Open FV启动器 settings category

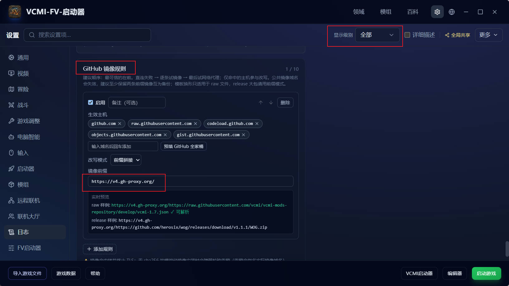coord(35,248)
